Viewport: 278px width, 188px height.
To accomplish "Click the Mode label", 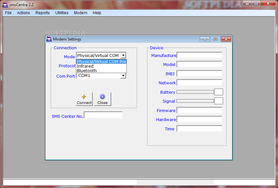I will 69,57.
